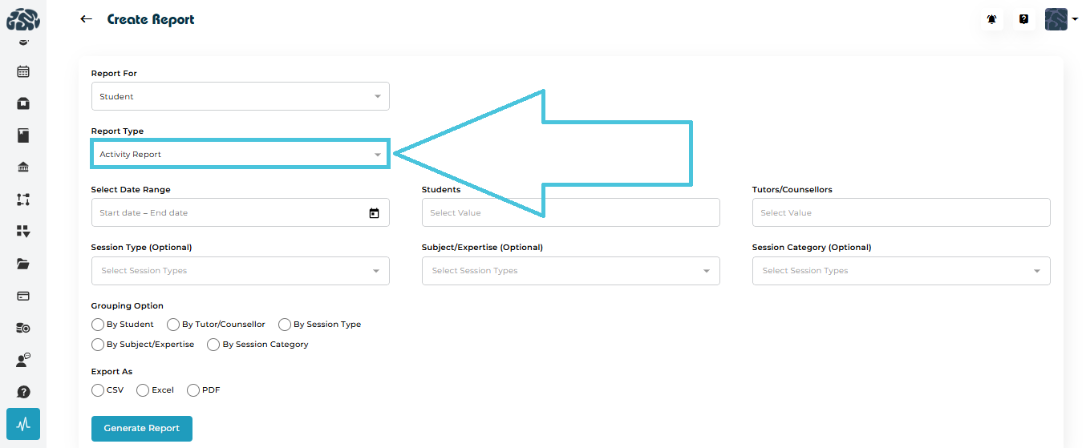Click the Students select value field

tap(570, 213)
